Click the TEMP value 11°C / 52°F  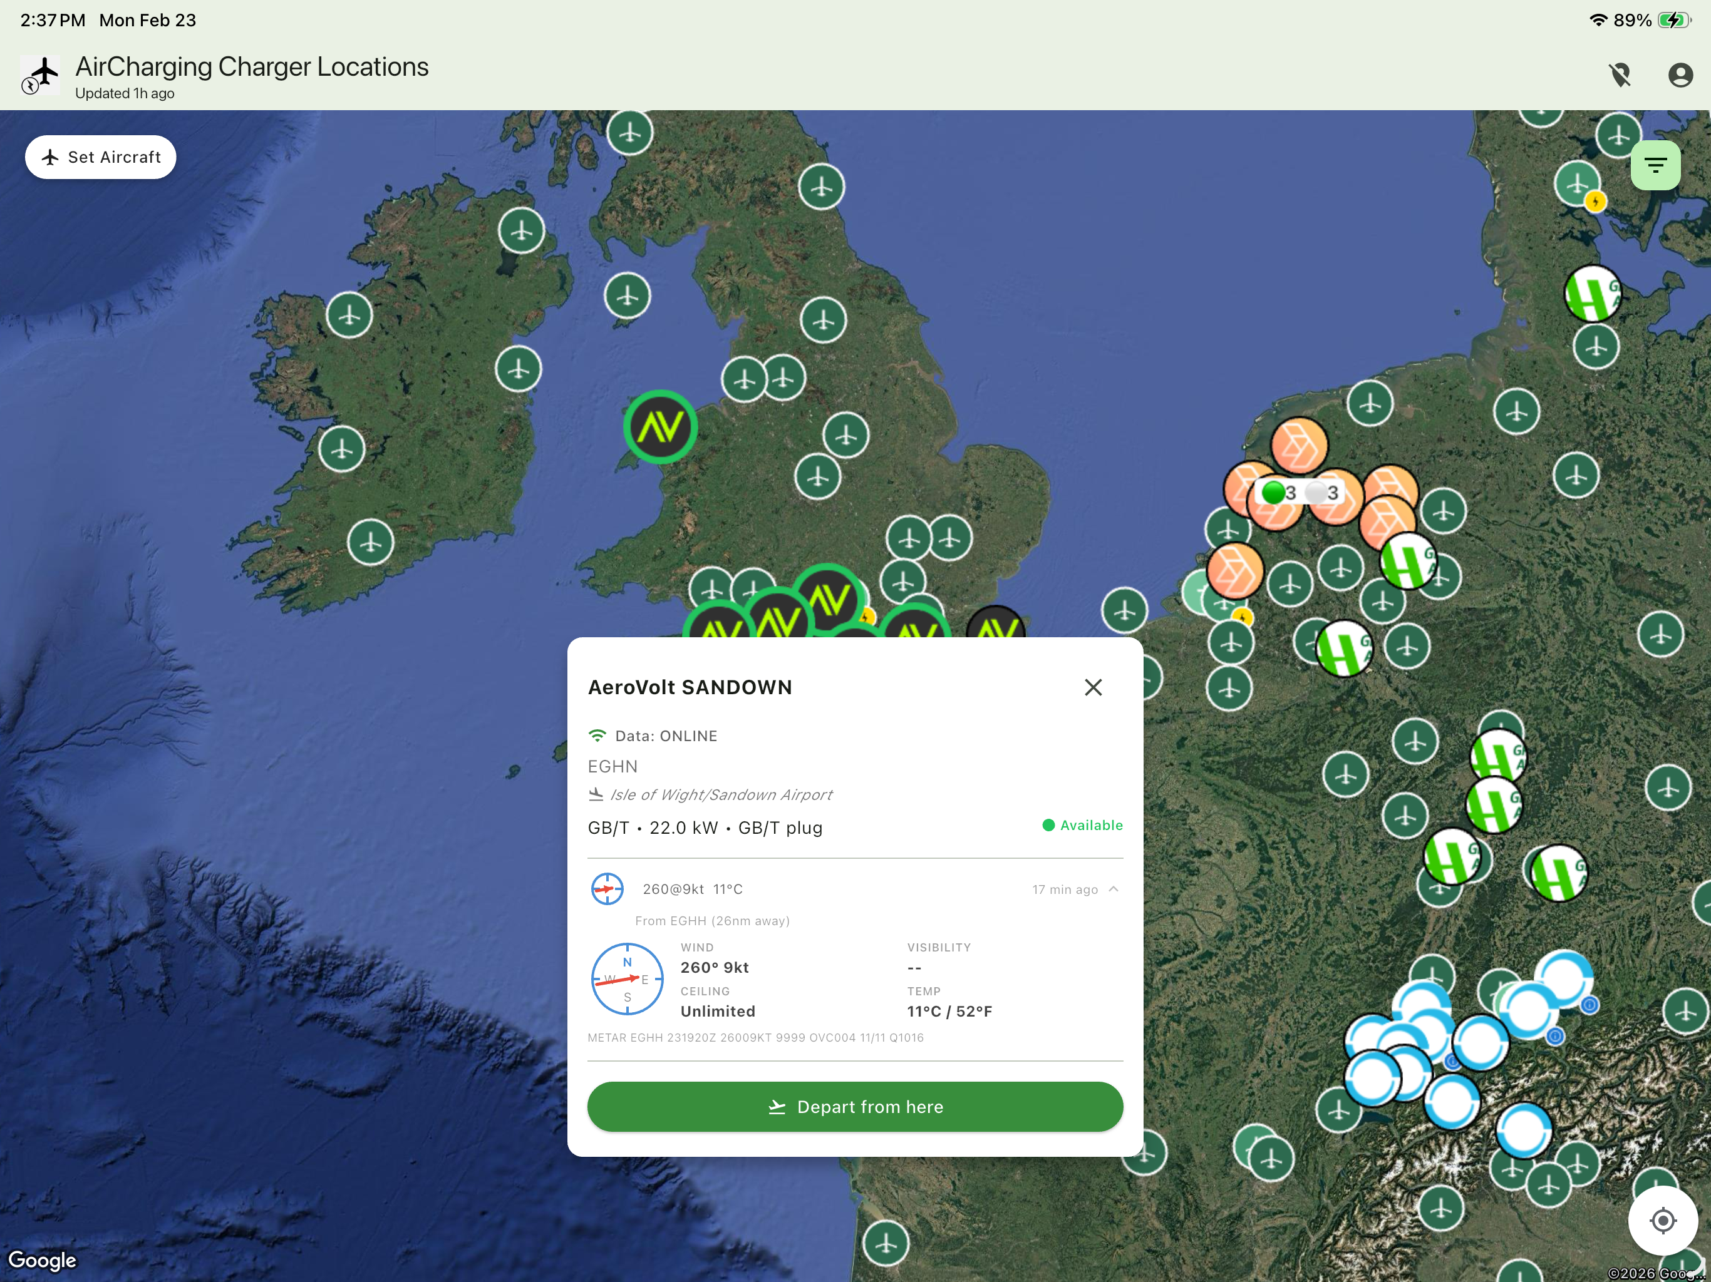(x=950, y=1012)
